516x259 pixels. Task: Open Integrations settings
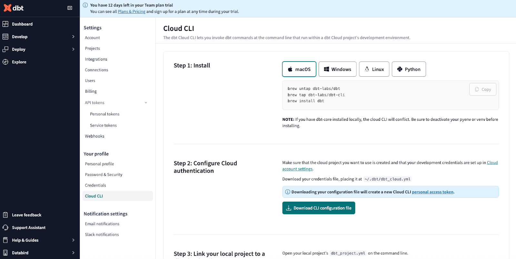click(x=96, y=59)
